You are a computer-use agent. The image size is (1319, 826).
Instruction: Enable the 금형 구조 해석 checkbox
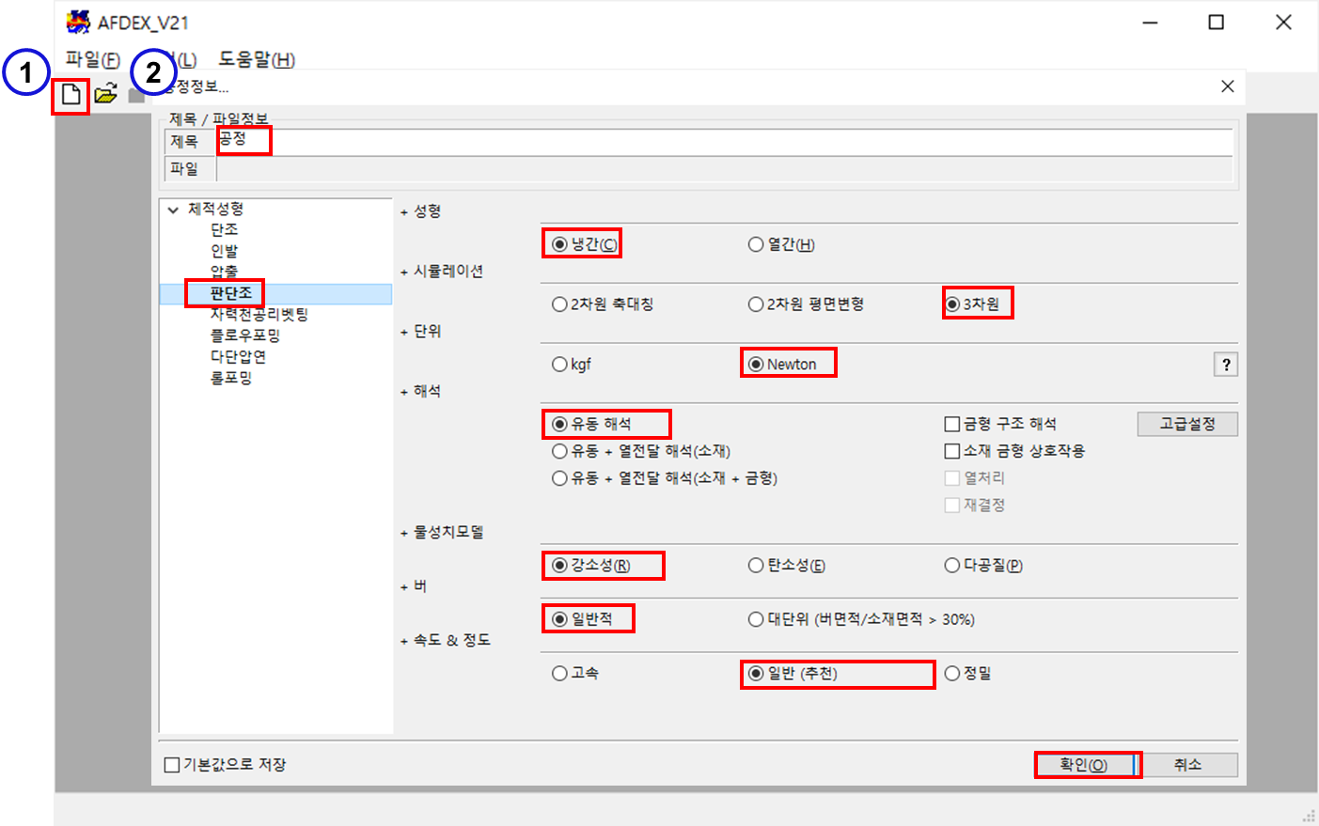952,425
